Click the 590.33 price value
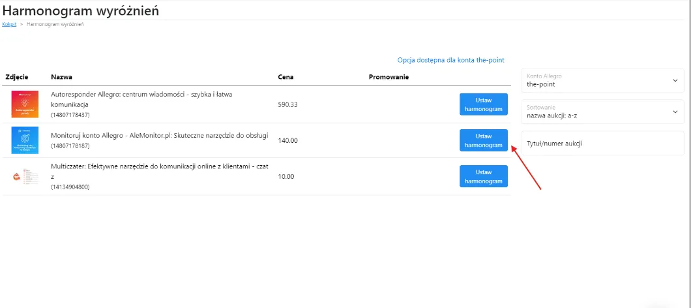Screen dimensions: 691x308 [287, 104]
